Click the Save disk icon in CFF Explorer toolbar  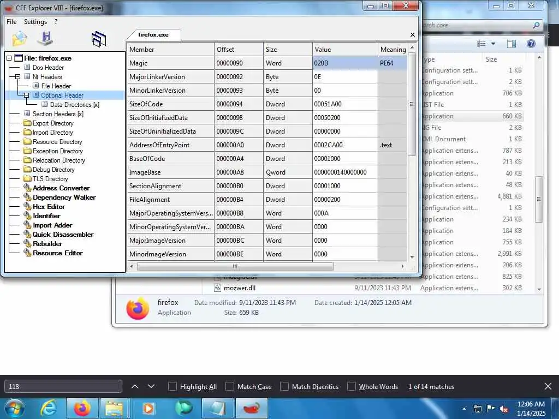(45, 39)
